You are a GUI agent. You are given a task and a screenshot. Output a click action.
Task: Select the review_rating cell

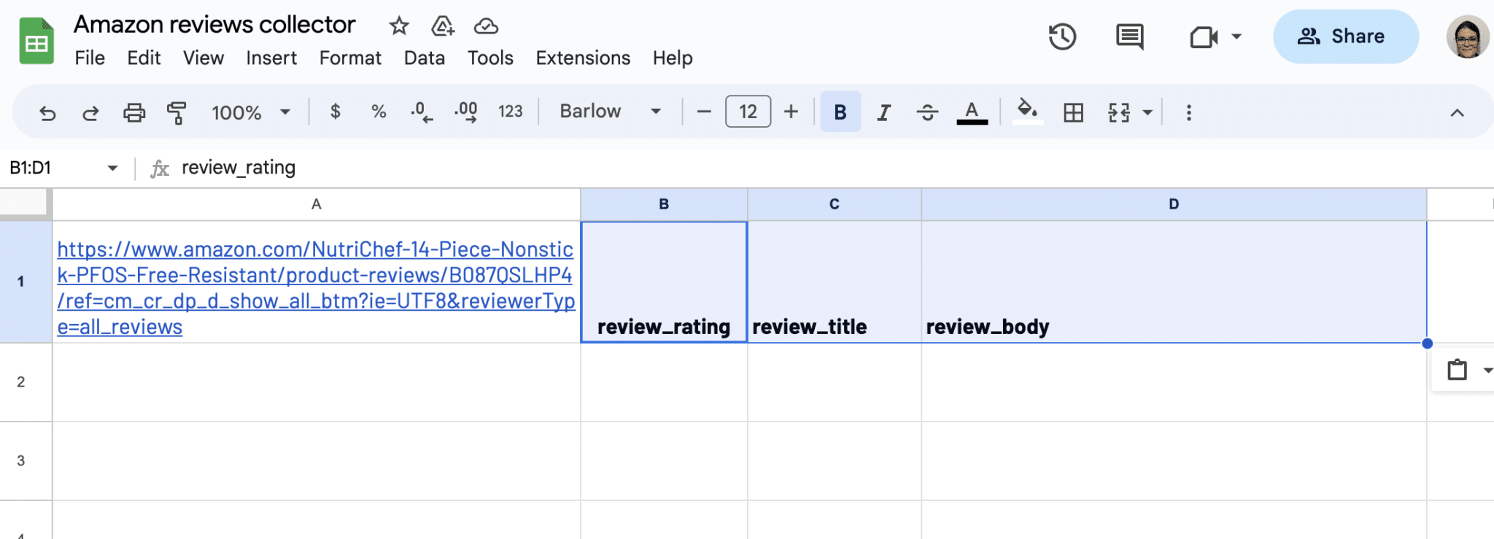[664, 282]
